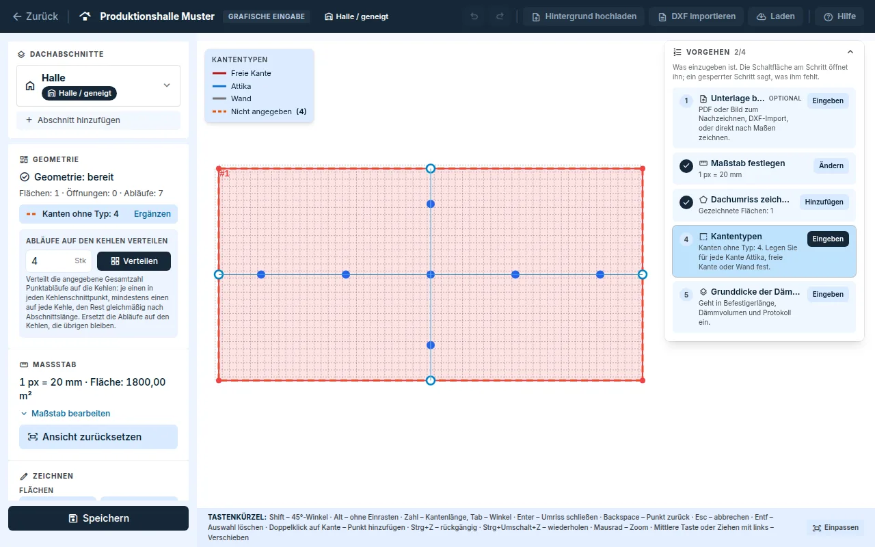Select the Grafische Eingabe tab
Screen dimensions: 875x547
[x=267, y=16]
